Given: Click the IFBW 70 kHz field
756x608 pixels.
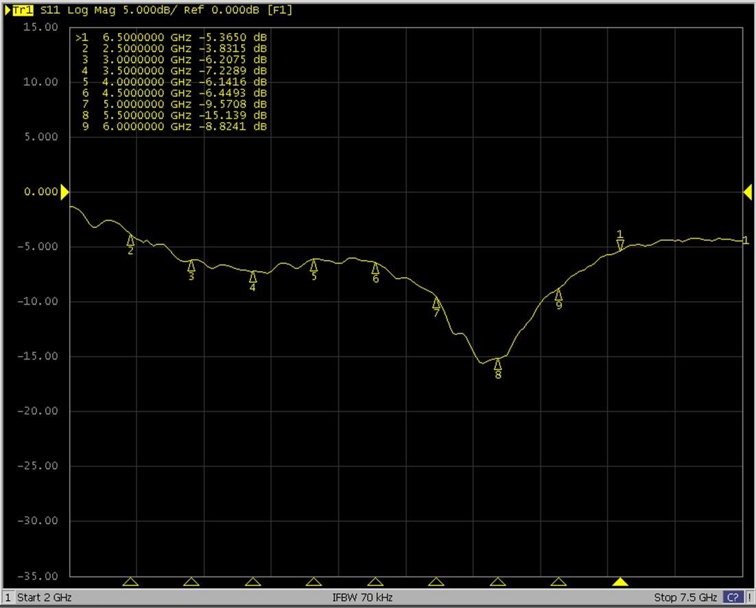Looking at the screenshot, I should click(362, 598).
